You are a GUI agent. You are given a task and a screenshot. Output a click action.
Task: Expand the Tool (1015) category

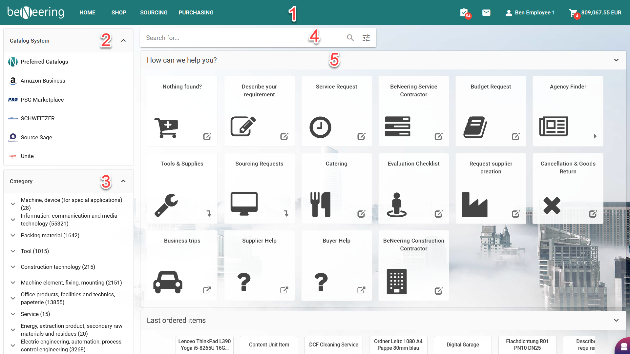(13, 251)
